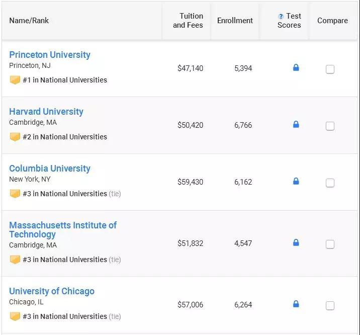Click the Enrollment column header

[235, 21]
